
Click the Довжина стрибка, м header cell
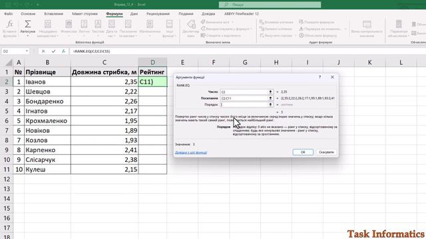(105, 72)
